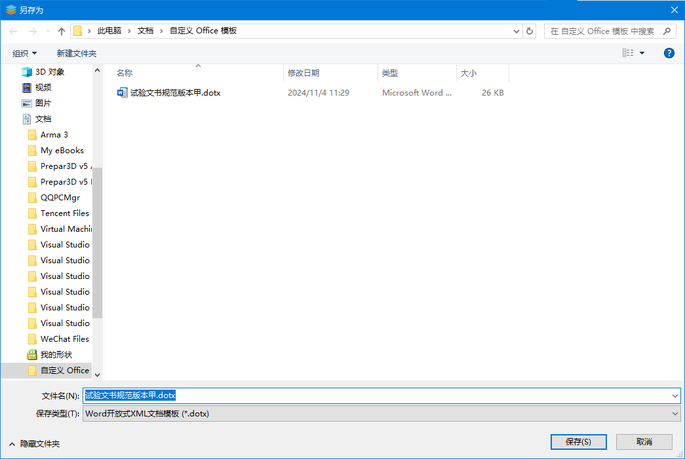Refresh the current folder view
685x459 pixels.
530,31
